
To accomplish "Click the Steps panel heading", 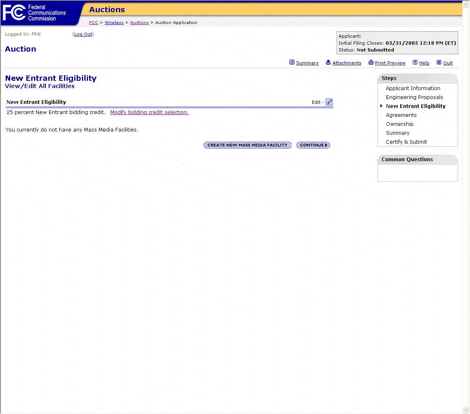I will [389, 78].
